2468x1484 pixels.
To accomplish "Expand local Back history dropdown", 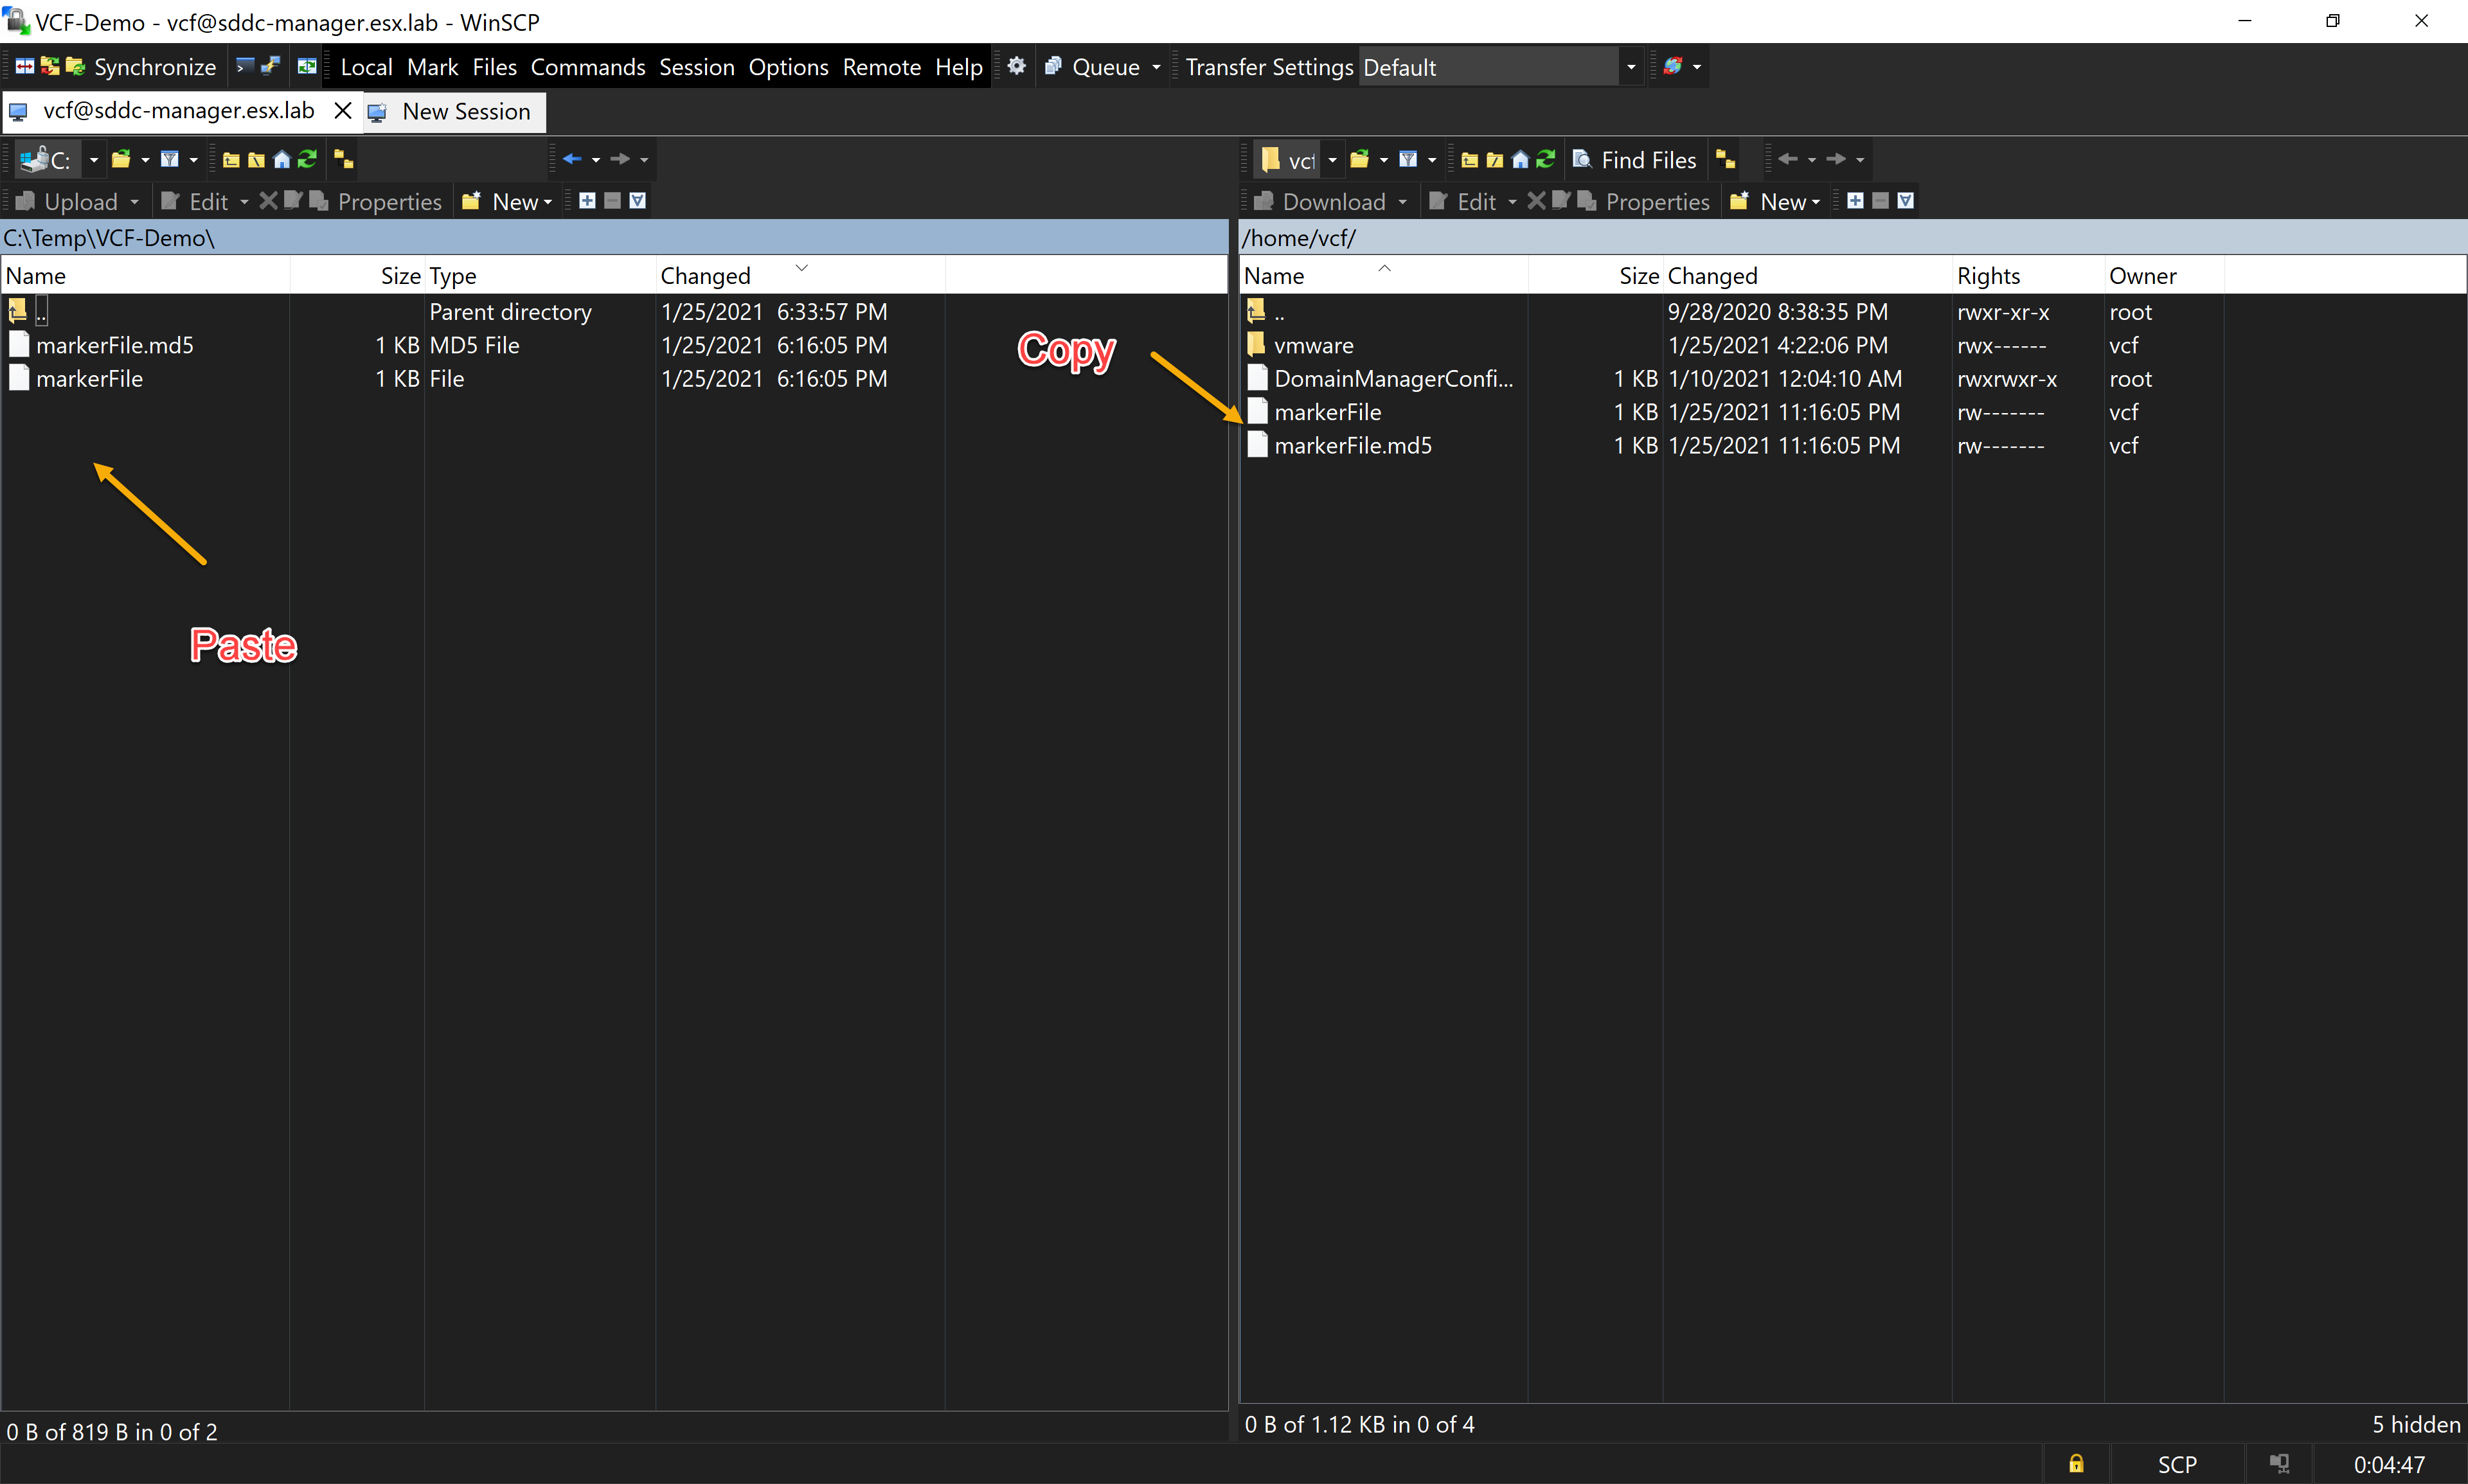I will tap(595, 159).
